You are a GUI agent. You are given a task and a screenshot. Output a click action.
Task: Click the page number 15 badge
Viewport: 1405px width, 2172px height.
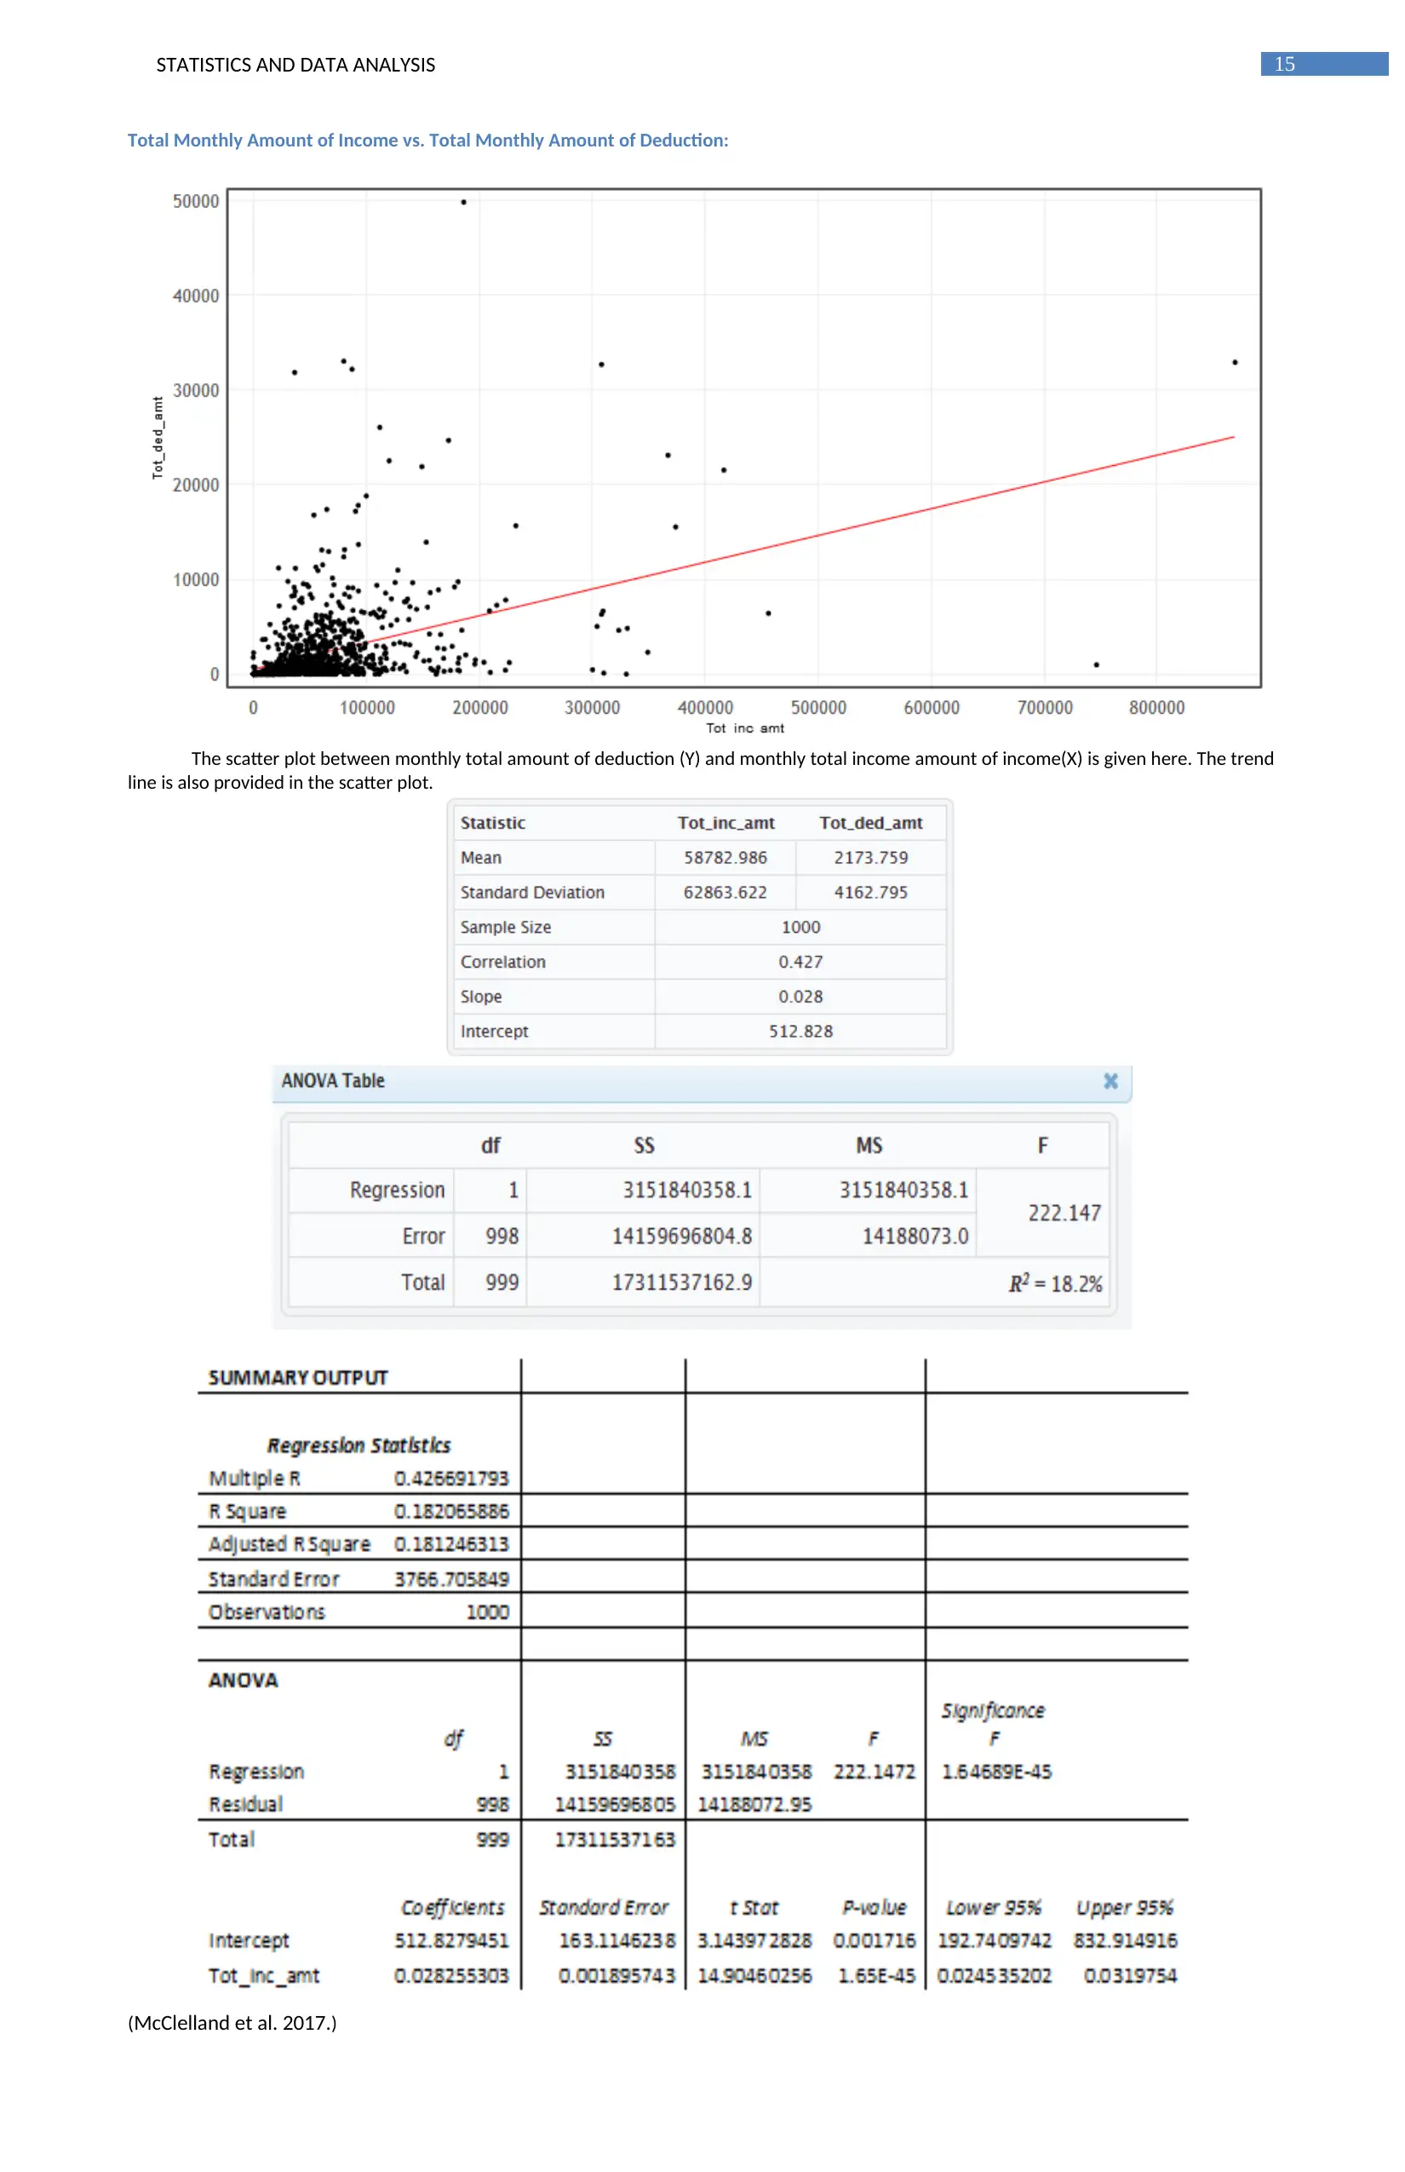pyautogui.click(x=1324, y=64)
